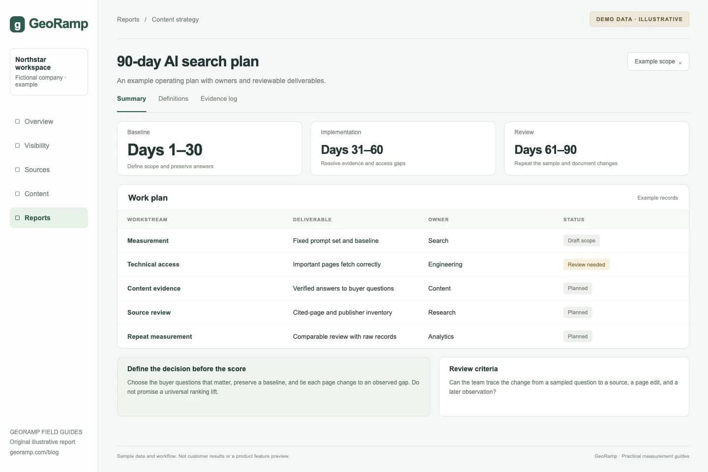Click the square icon beside Sources
The image size is (708, 472).
coord(18,170)
